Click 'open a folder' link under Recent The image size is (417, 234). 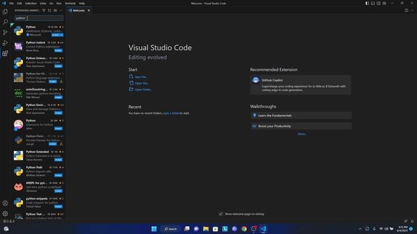click(171, 113)
